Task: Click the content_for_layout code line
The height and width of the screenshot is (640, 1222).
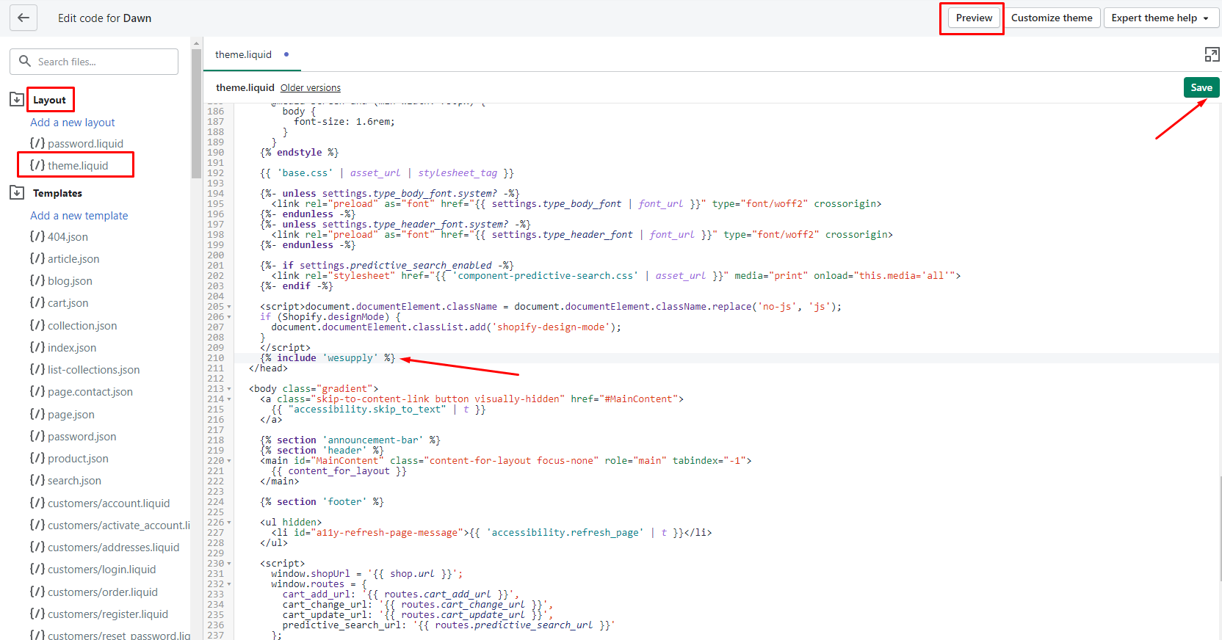Action: (x=339, y=471)
